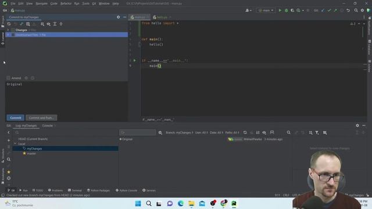Image resolution: width=372 pixels, height=209 pixels.
Task: Click the Commit button
Action: click(x=16, y=118)
